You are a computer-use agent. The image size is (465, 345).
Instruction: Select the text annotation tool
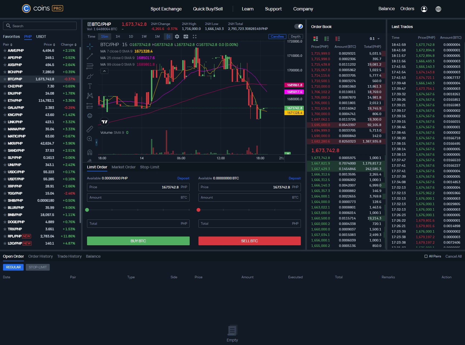tap(90, 86)
